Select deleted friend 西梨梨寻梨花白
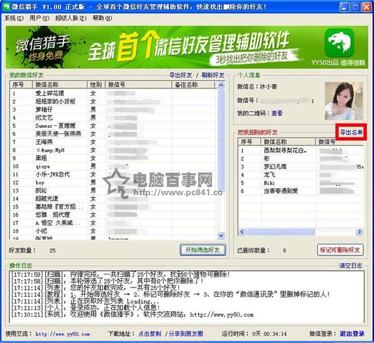 [301, 151]
